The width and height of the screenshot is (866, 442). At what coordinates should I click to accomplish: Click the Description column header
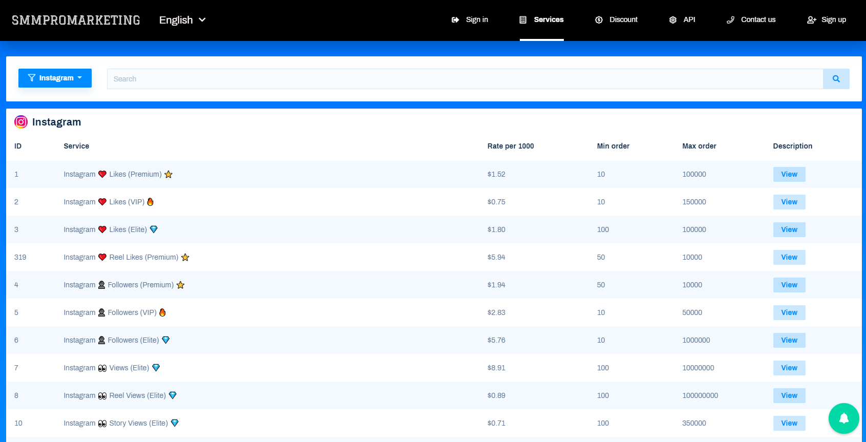(793, 146)
